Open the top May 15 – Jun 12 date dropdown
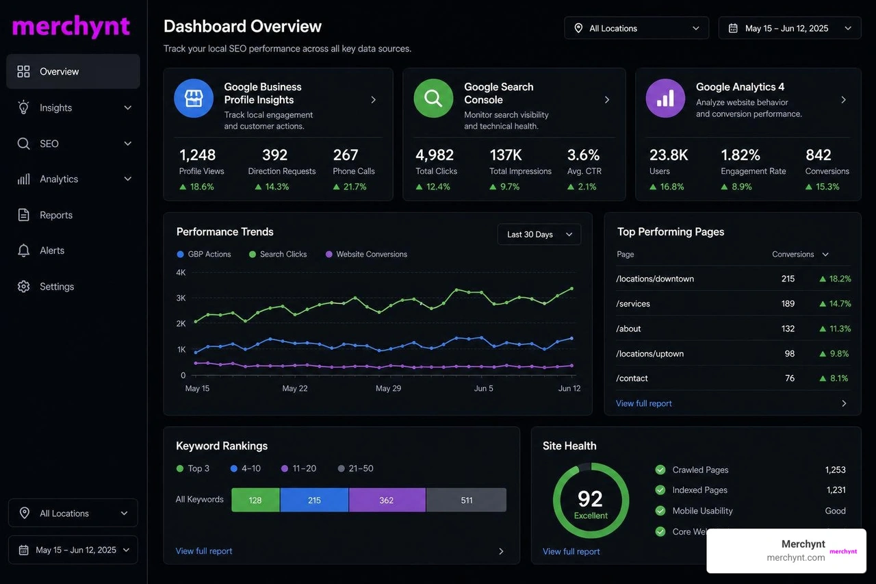The height and width of the screenshot is (584, 876). (790, 28)
